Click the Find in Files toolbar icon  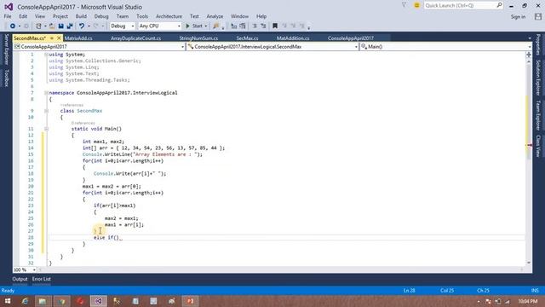pyautogui.click(x=215, y=26)
